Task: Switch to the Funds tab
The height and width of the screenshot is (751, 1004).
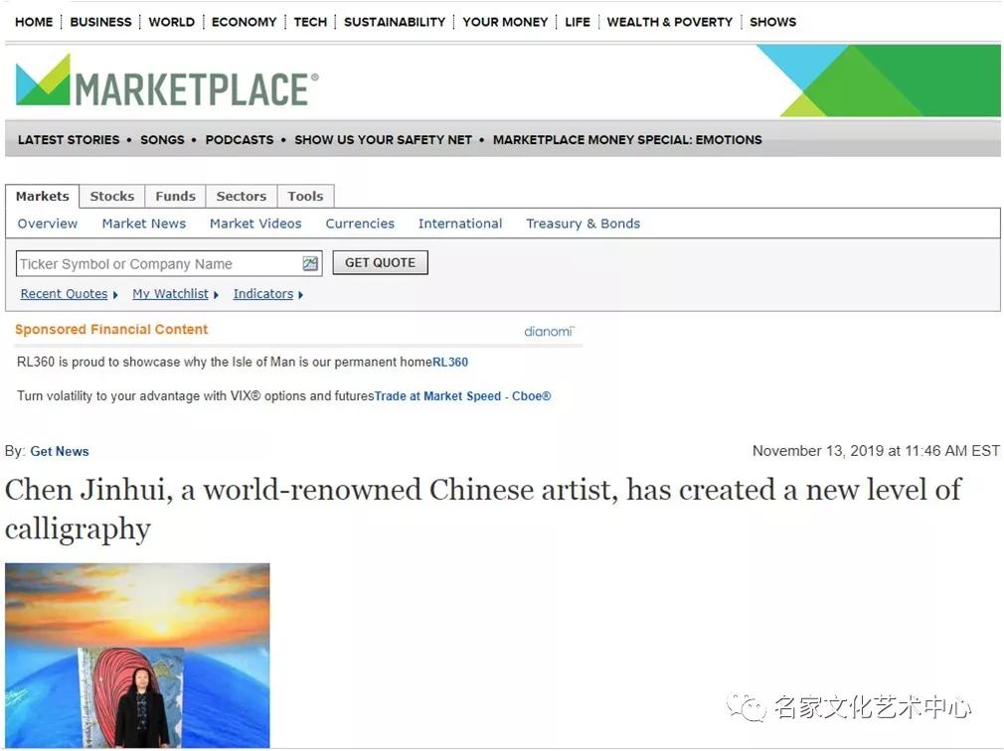Action: (175, 197)
